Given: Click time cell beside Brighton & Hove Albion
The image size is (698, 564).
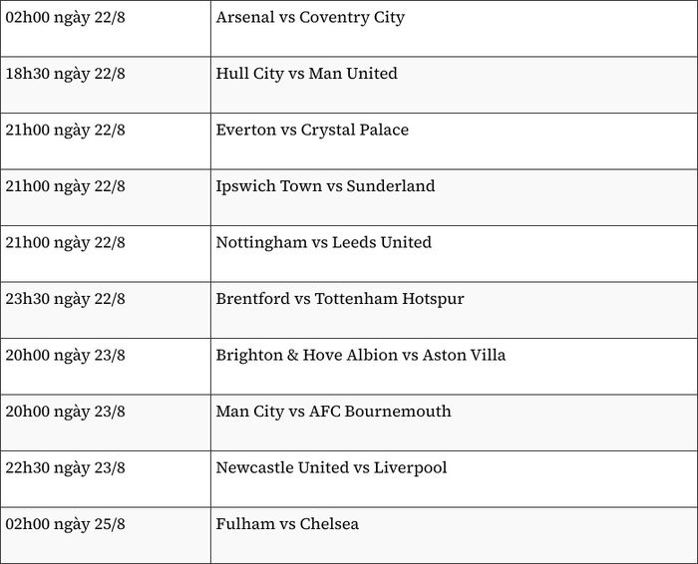Looking at the screenshot, I should tap(106, 367).
